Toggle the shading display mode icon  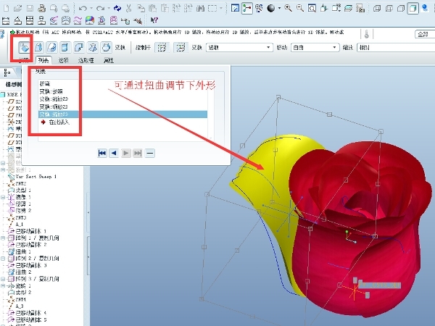(x=413, y=8)
